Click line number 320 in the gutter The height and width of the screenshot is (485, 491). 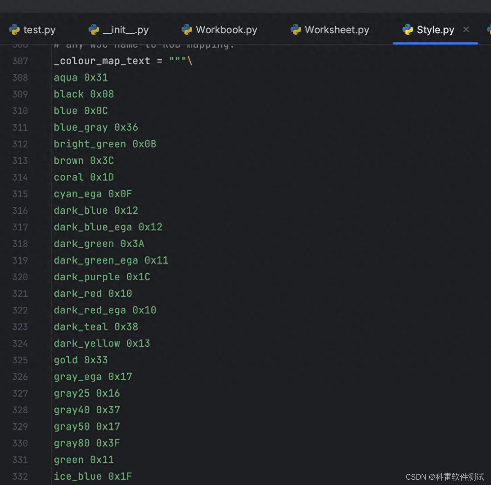point(20,277)
